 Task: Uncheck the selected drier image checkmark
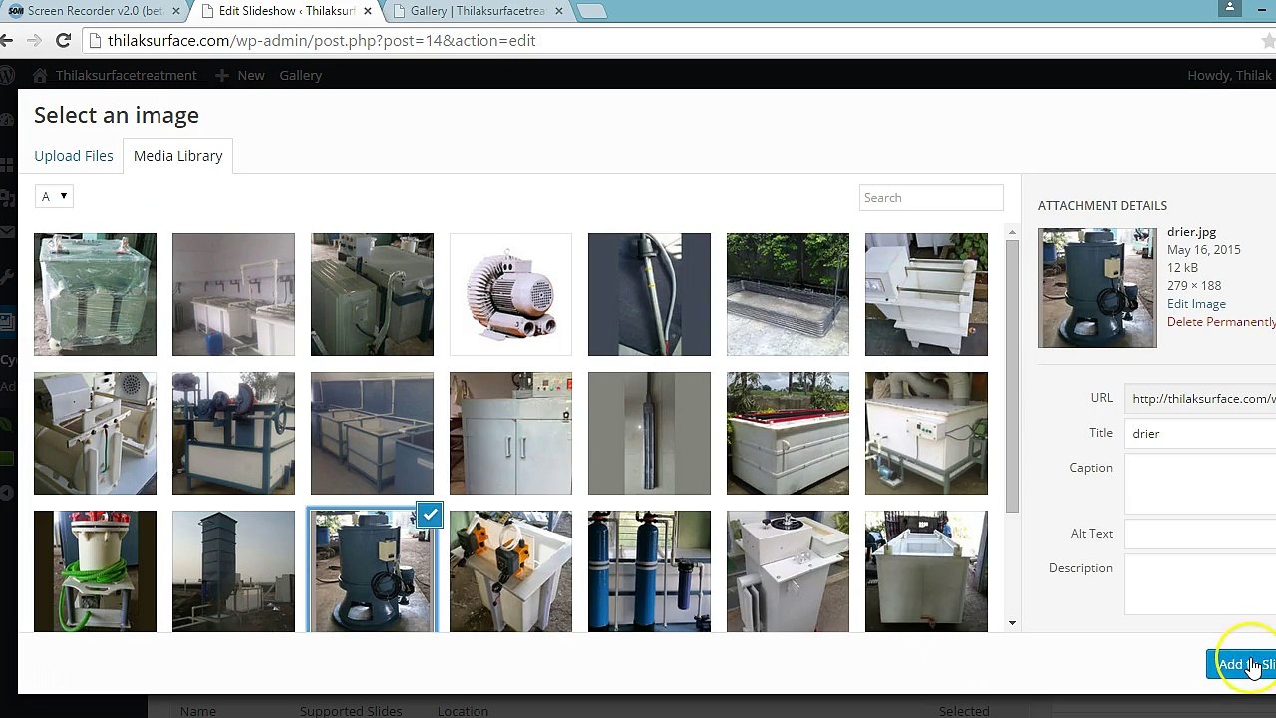pos(430,516)
